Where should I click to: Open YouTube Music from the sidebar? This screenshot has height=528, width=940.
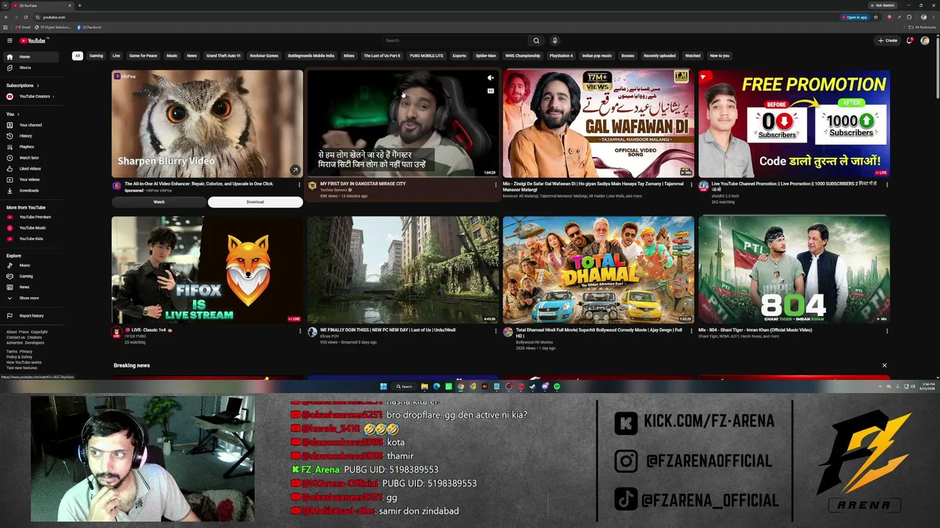click(31, 228)
